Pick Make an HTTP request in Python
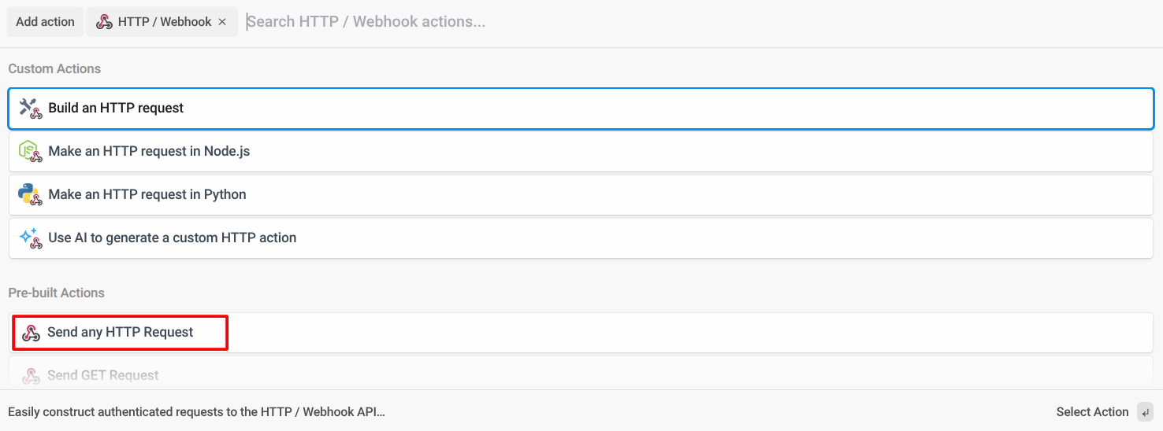The image size is (1163, 431). pos(581,194)
